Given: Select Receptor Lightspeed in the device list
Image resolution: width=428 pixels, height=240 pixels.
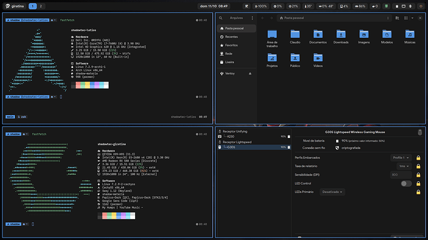Looking at the screenshot, I should click(254, 142).
